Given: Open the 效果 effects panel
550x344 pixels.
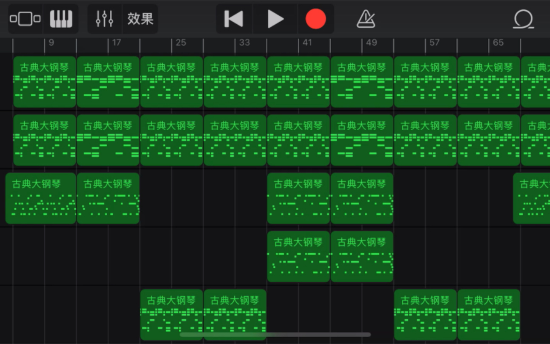Looking at the screenshot, I should [x=140, y=19].
